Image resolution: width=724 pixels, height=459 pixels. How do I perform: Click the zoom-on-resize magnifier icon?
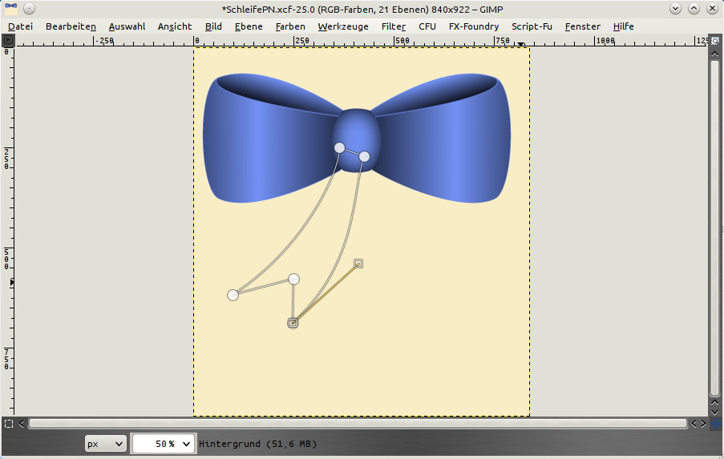tap(714, 40)
